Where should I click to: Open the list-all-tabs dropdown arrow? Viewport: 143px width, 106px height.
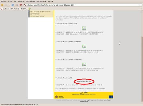click(x=141, y=9)
